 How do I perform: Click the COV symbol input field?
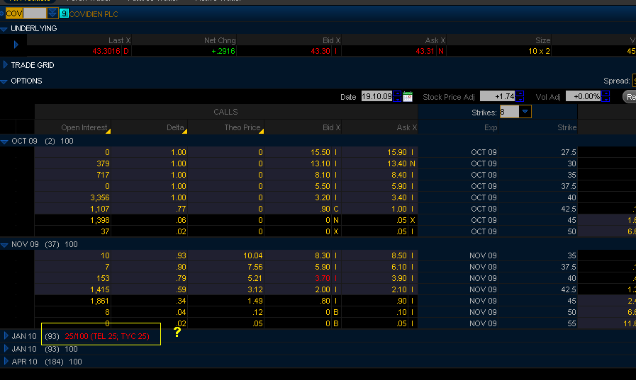coord(26,13)
